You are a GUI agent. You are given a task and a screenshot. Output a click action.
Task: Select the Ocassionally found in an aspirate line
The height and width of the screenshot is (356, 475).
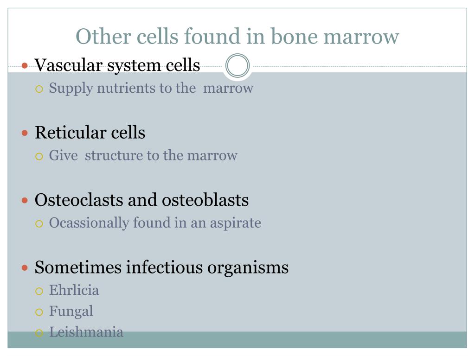coord(155,223)
